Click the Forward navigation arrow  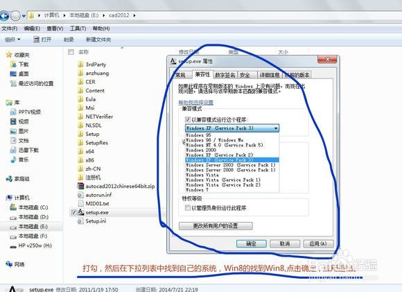15,16
